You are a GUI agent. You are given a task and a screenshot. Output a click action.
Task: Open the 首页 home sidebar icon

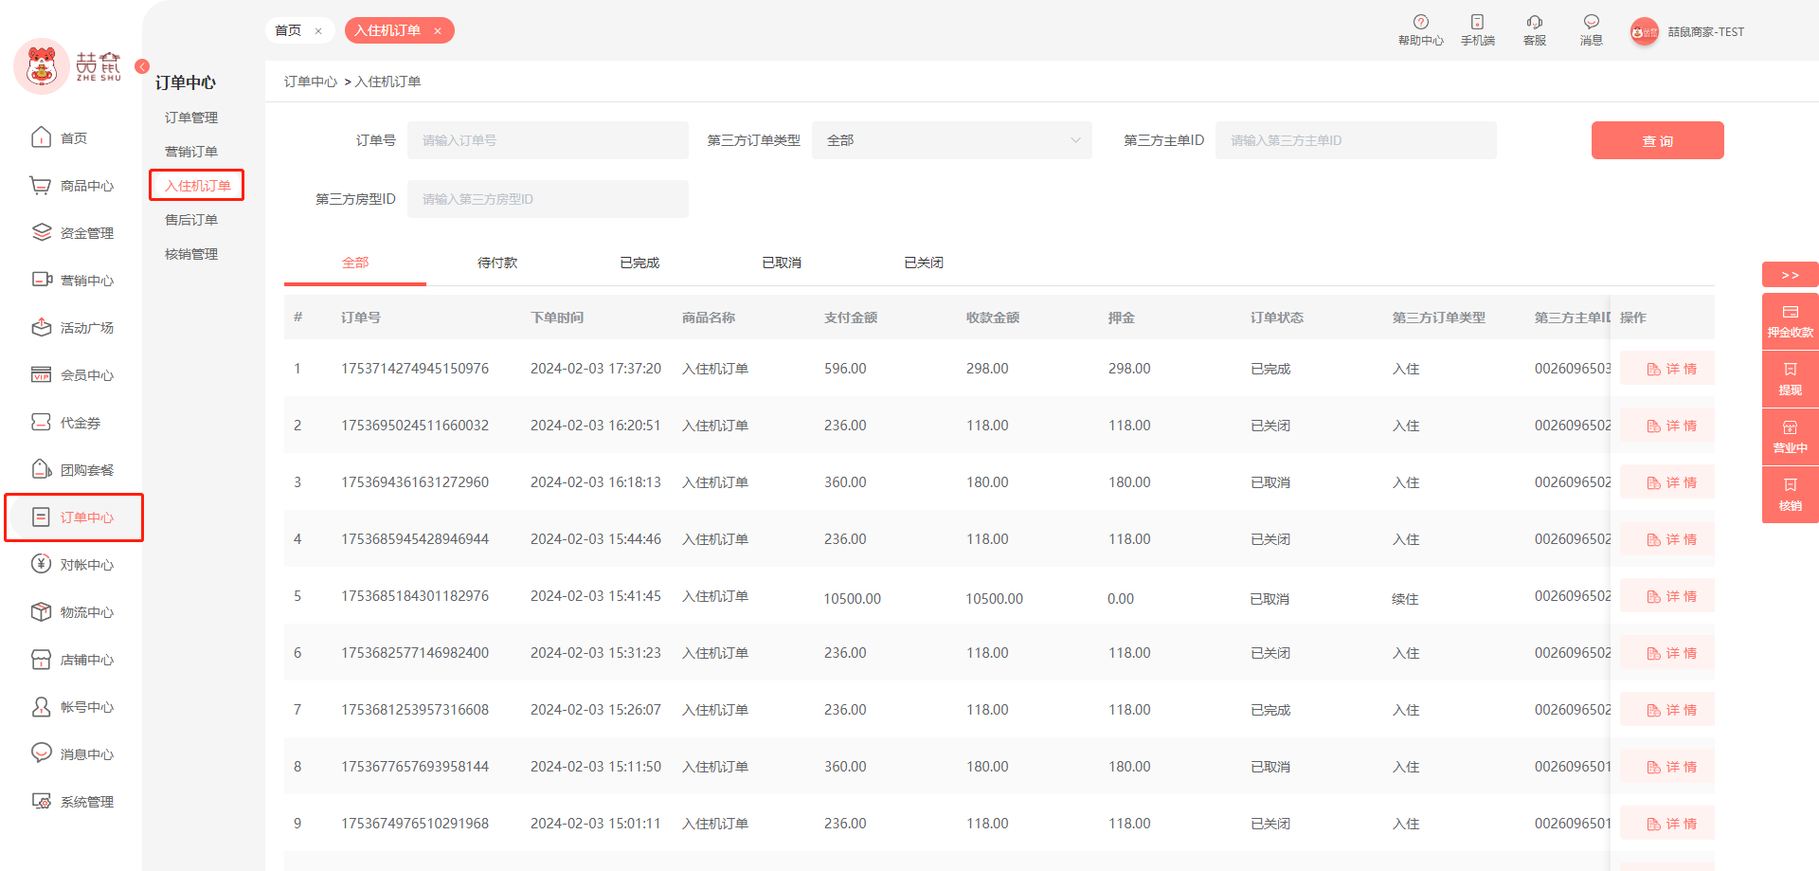(x=41, y=137)
